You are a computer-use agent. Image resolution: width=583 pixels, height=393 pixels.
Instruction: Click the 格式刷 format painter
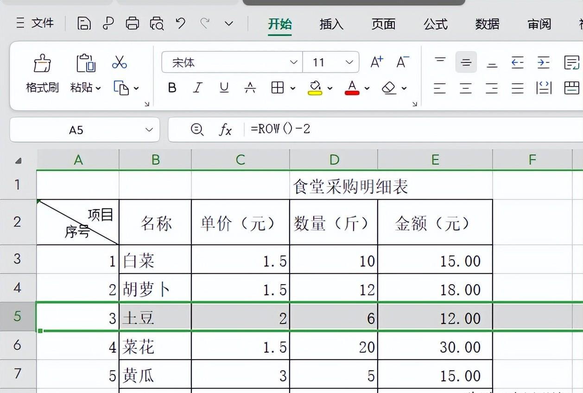[42, 73]
